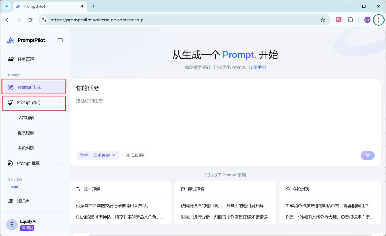Open 文本理解 under Prompt 调试

(x=26, y=118)
